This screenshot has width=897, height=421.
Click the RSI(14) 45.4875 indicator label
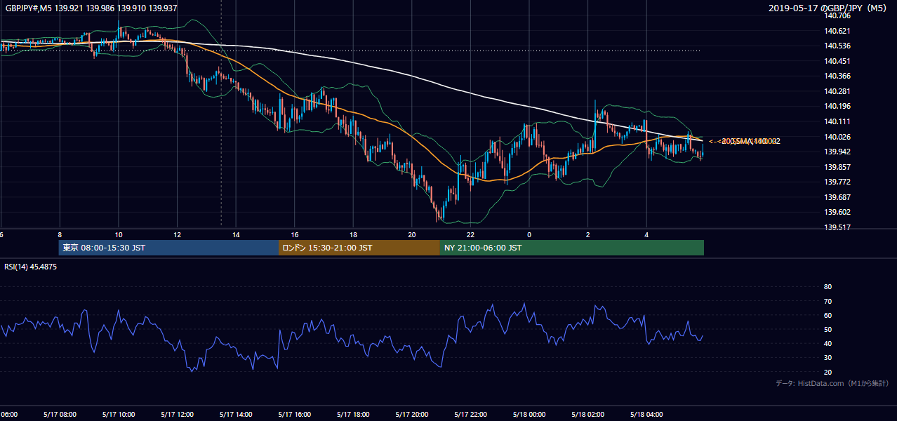[x=31, y=267]
